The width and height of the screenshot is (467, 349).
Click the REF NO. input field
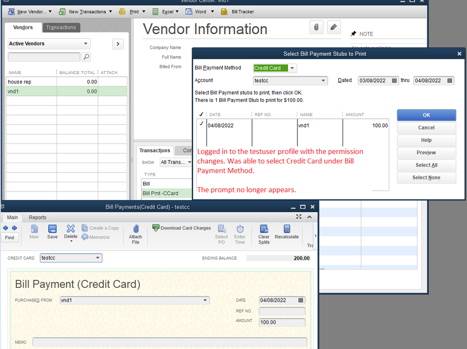click(x=282, y=311)
